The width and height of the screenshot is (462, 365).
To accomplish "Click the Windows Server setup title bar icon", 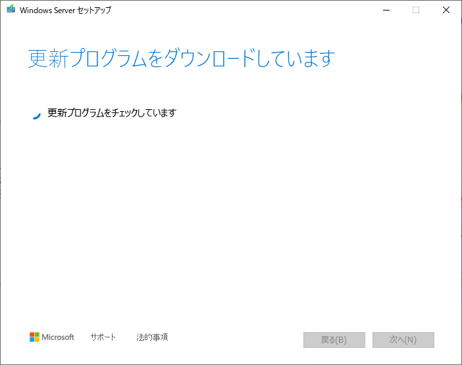I will [x=11, y=9].
